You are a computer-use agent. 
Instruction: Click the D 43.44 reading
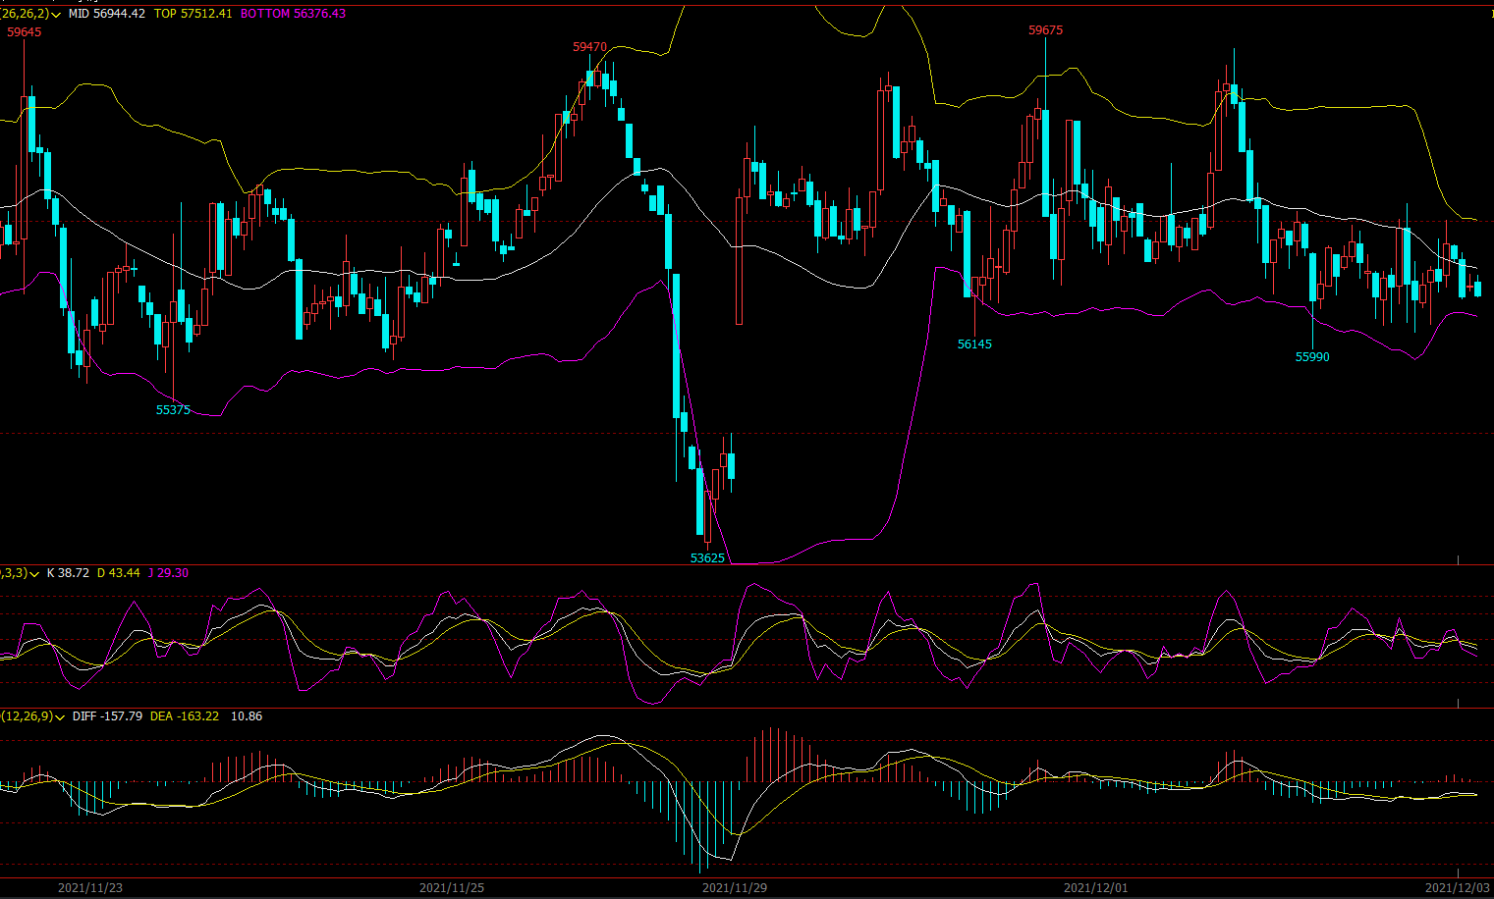119,573
